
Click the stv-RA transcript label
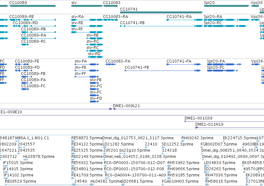tap(78, 17)
